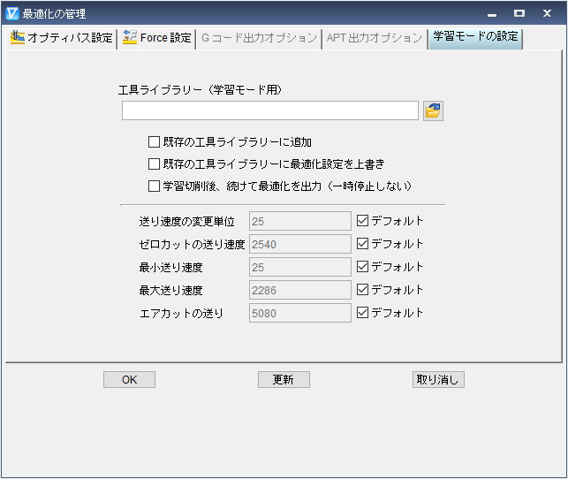
Task: Open the オプティパス設定 tab
Action: click(62, 39)
